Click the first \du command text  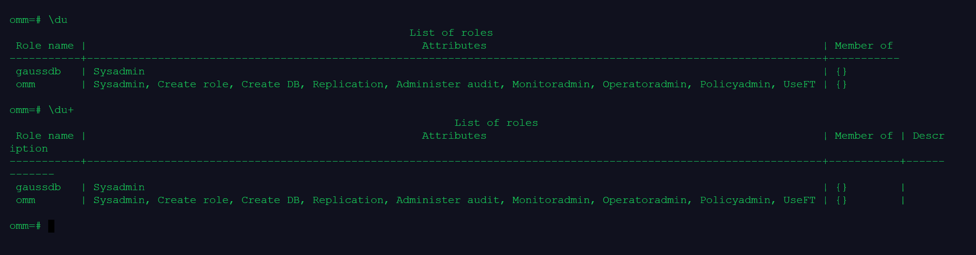pyautogui.click(x=58, y=20)
